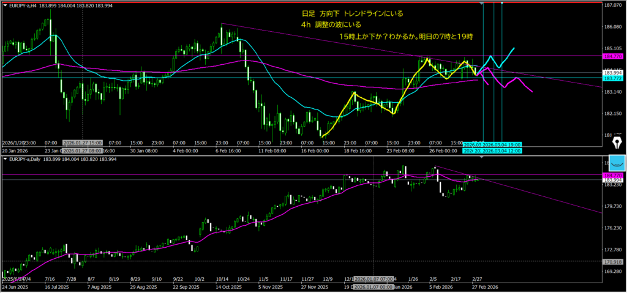Click the white 183.994 current price label on H4
The width and height of the screenshot is (627, 293).
point(614,72)
